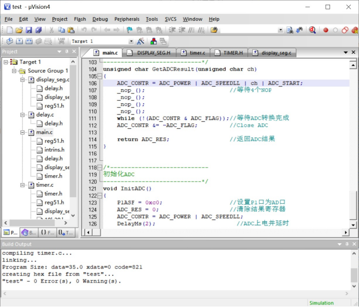
Task: Click the Simulation status bar entry
Action: pos(322,303)
